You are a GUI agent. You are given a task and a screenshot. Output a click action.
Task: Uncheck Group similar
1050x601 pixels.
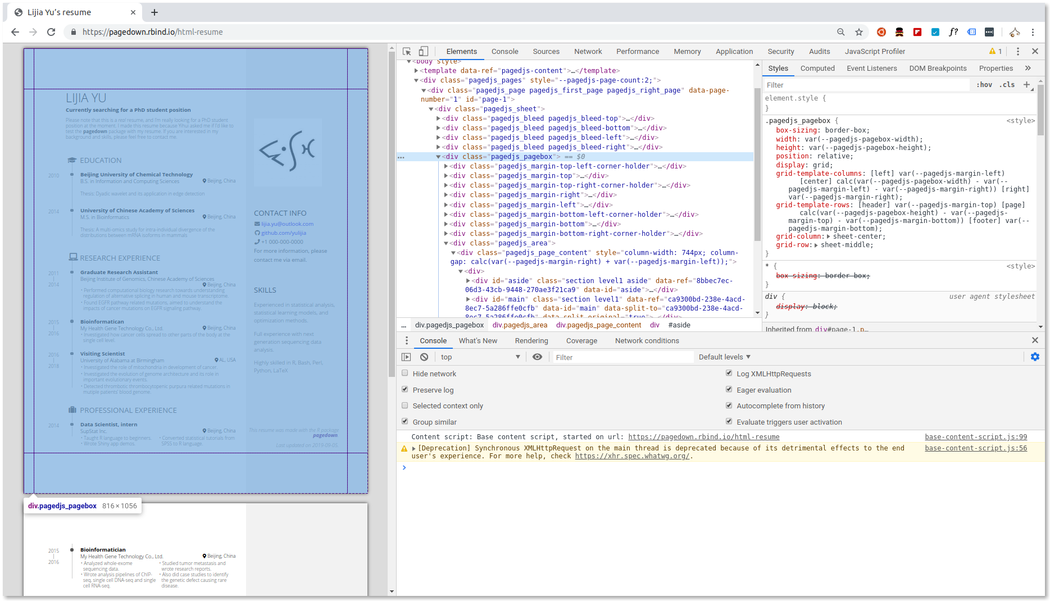click(x=405, y=421)
